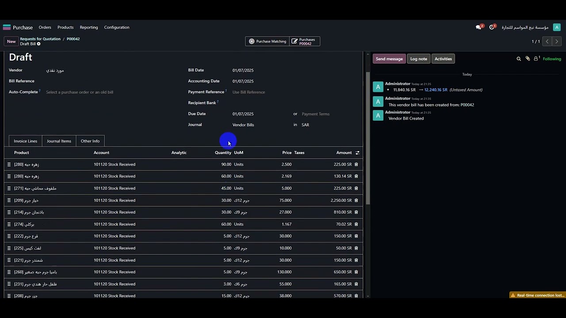This screenshot has height=318, width=566.
Task: Delete the 225.00 SR line priced 2.500
Action: [x=356, y=164]
